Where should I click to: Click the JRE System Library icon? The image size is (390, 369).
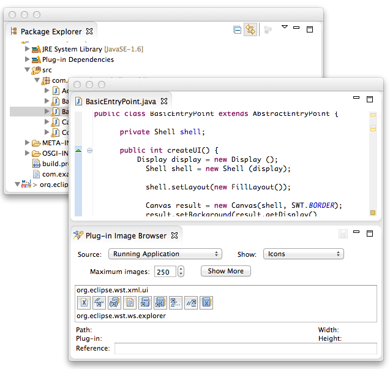click(36, 49)
